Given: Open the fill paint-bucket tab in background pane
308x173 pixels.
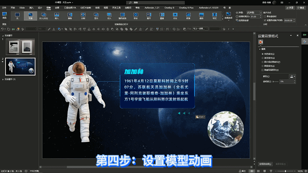Looking at the screenshot, I should pos(261,42).
